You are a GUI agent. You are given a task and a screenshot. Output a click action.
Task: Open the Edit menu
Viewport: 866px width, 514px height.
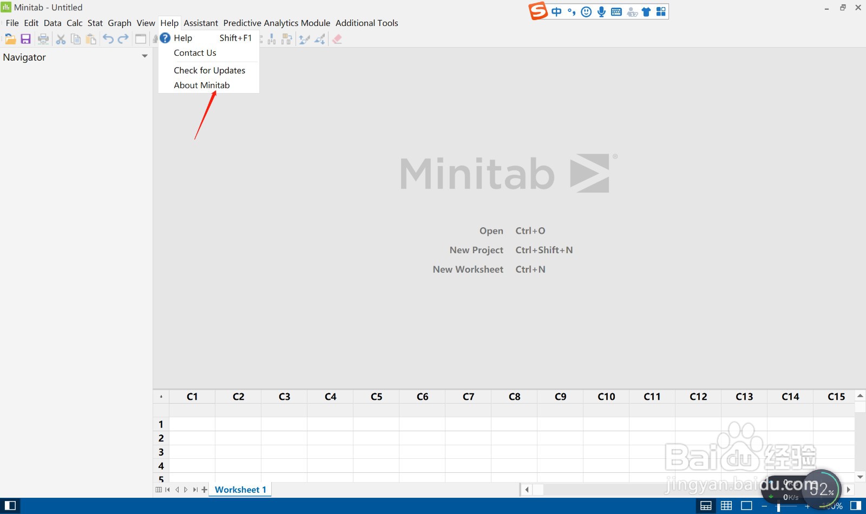(31, 23)
